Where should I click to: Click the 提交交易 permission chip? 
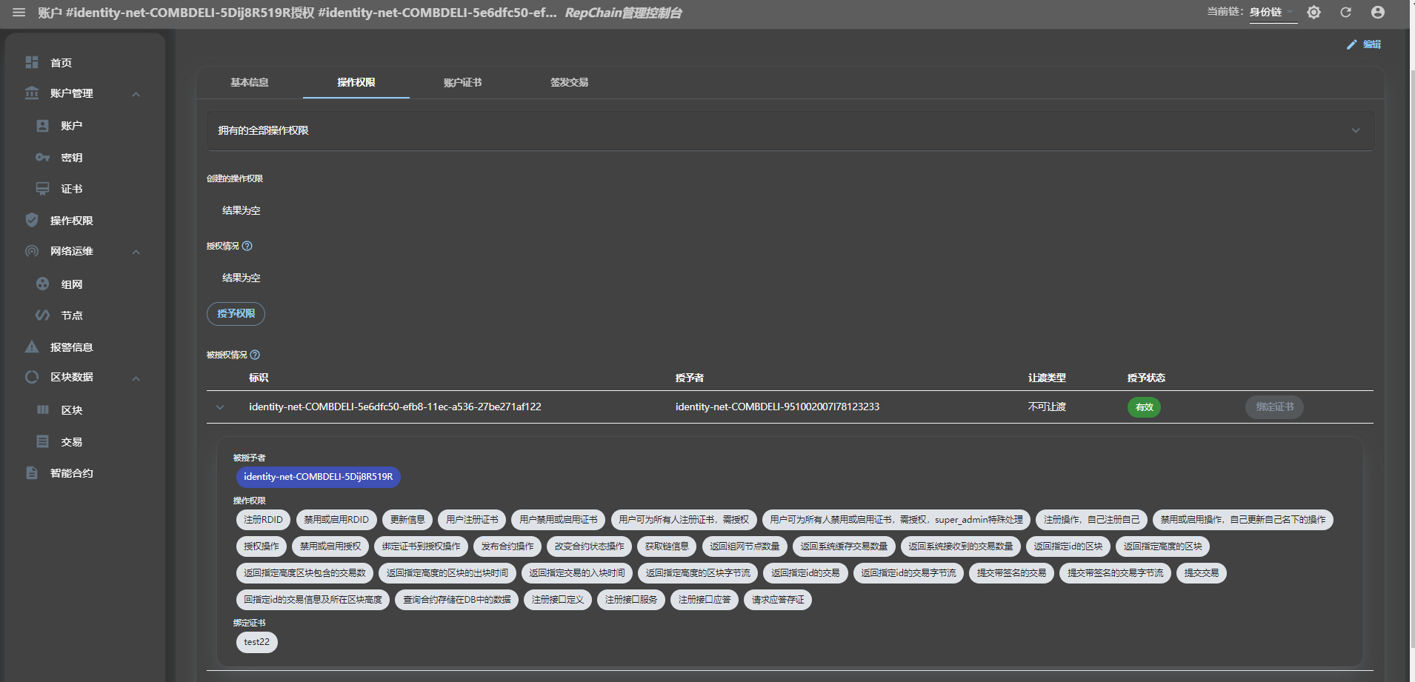coord(1202,573)
